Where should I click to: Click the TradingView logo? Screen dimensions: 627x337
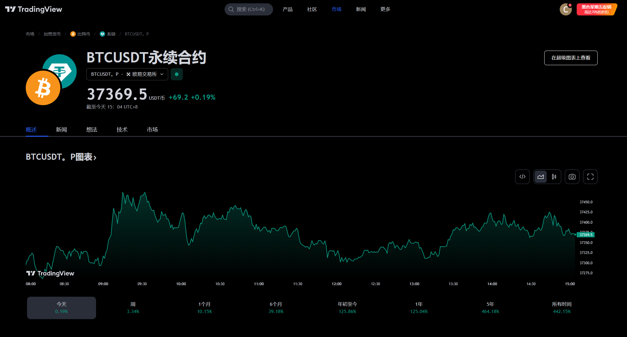click(33, 9)
